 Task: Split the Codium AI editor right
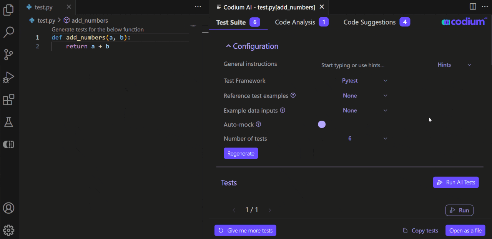(473, 7)
